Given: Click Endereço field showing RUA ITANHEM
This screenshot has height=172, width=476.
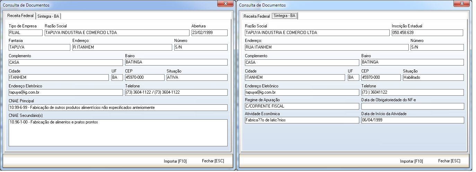Looking at the screenshot, I should click(x=326, y=47).
